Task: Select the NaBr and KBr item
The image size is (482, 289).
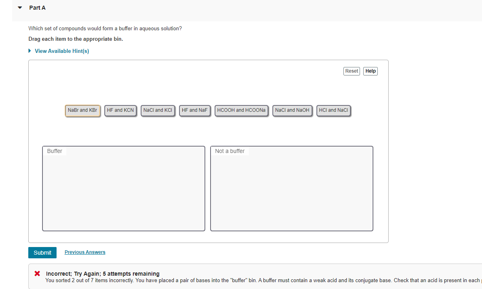Action: point(82,110)
